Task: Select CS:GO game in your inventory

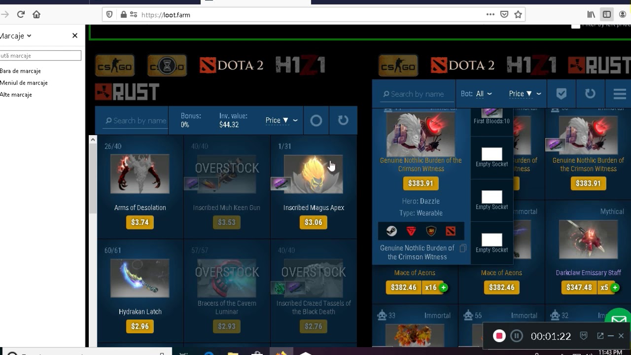Action: (x=115, y=65)
